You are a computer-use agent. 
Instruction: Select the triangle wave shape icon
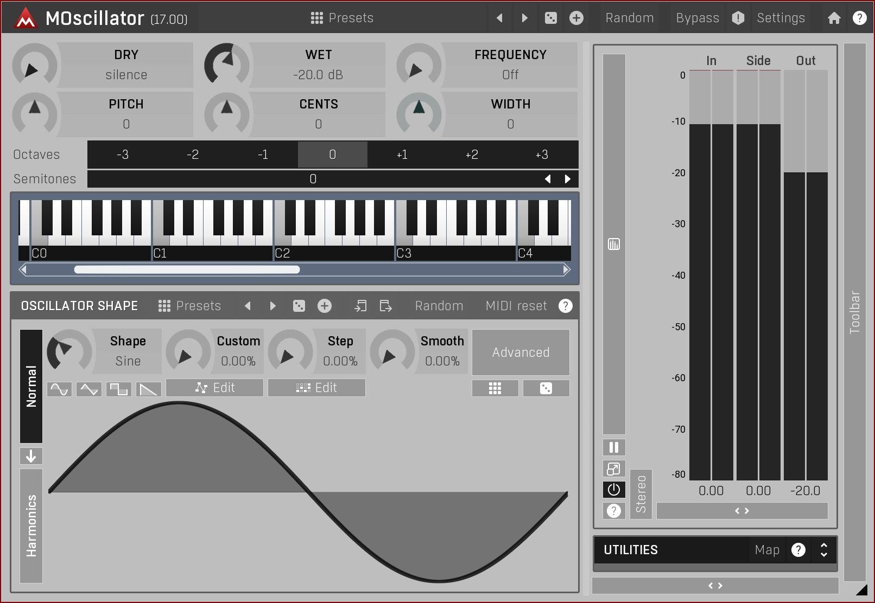click(89, 389)
